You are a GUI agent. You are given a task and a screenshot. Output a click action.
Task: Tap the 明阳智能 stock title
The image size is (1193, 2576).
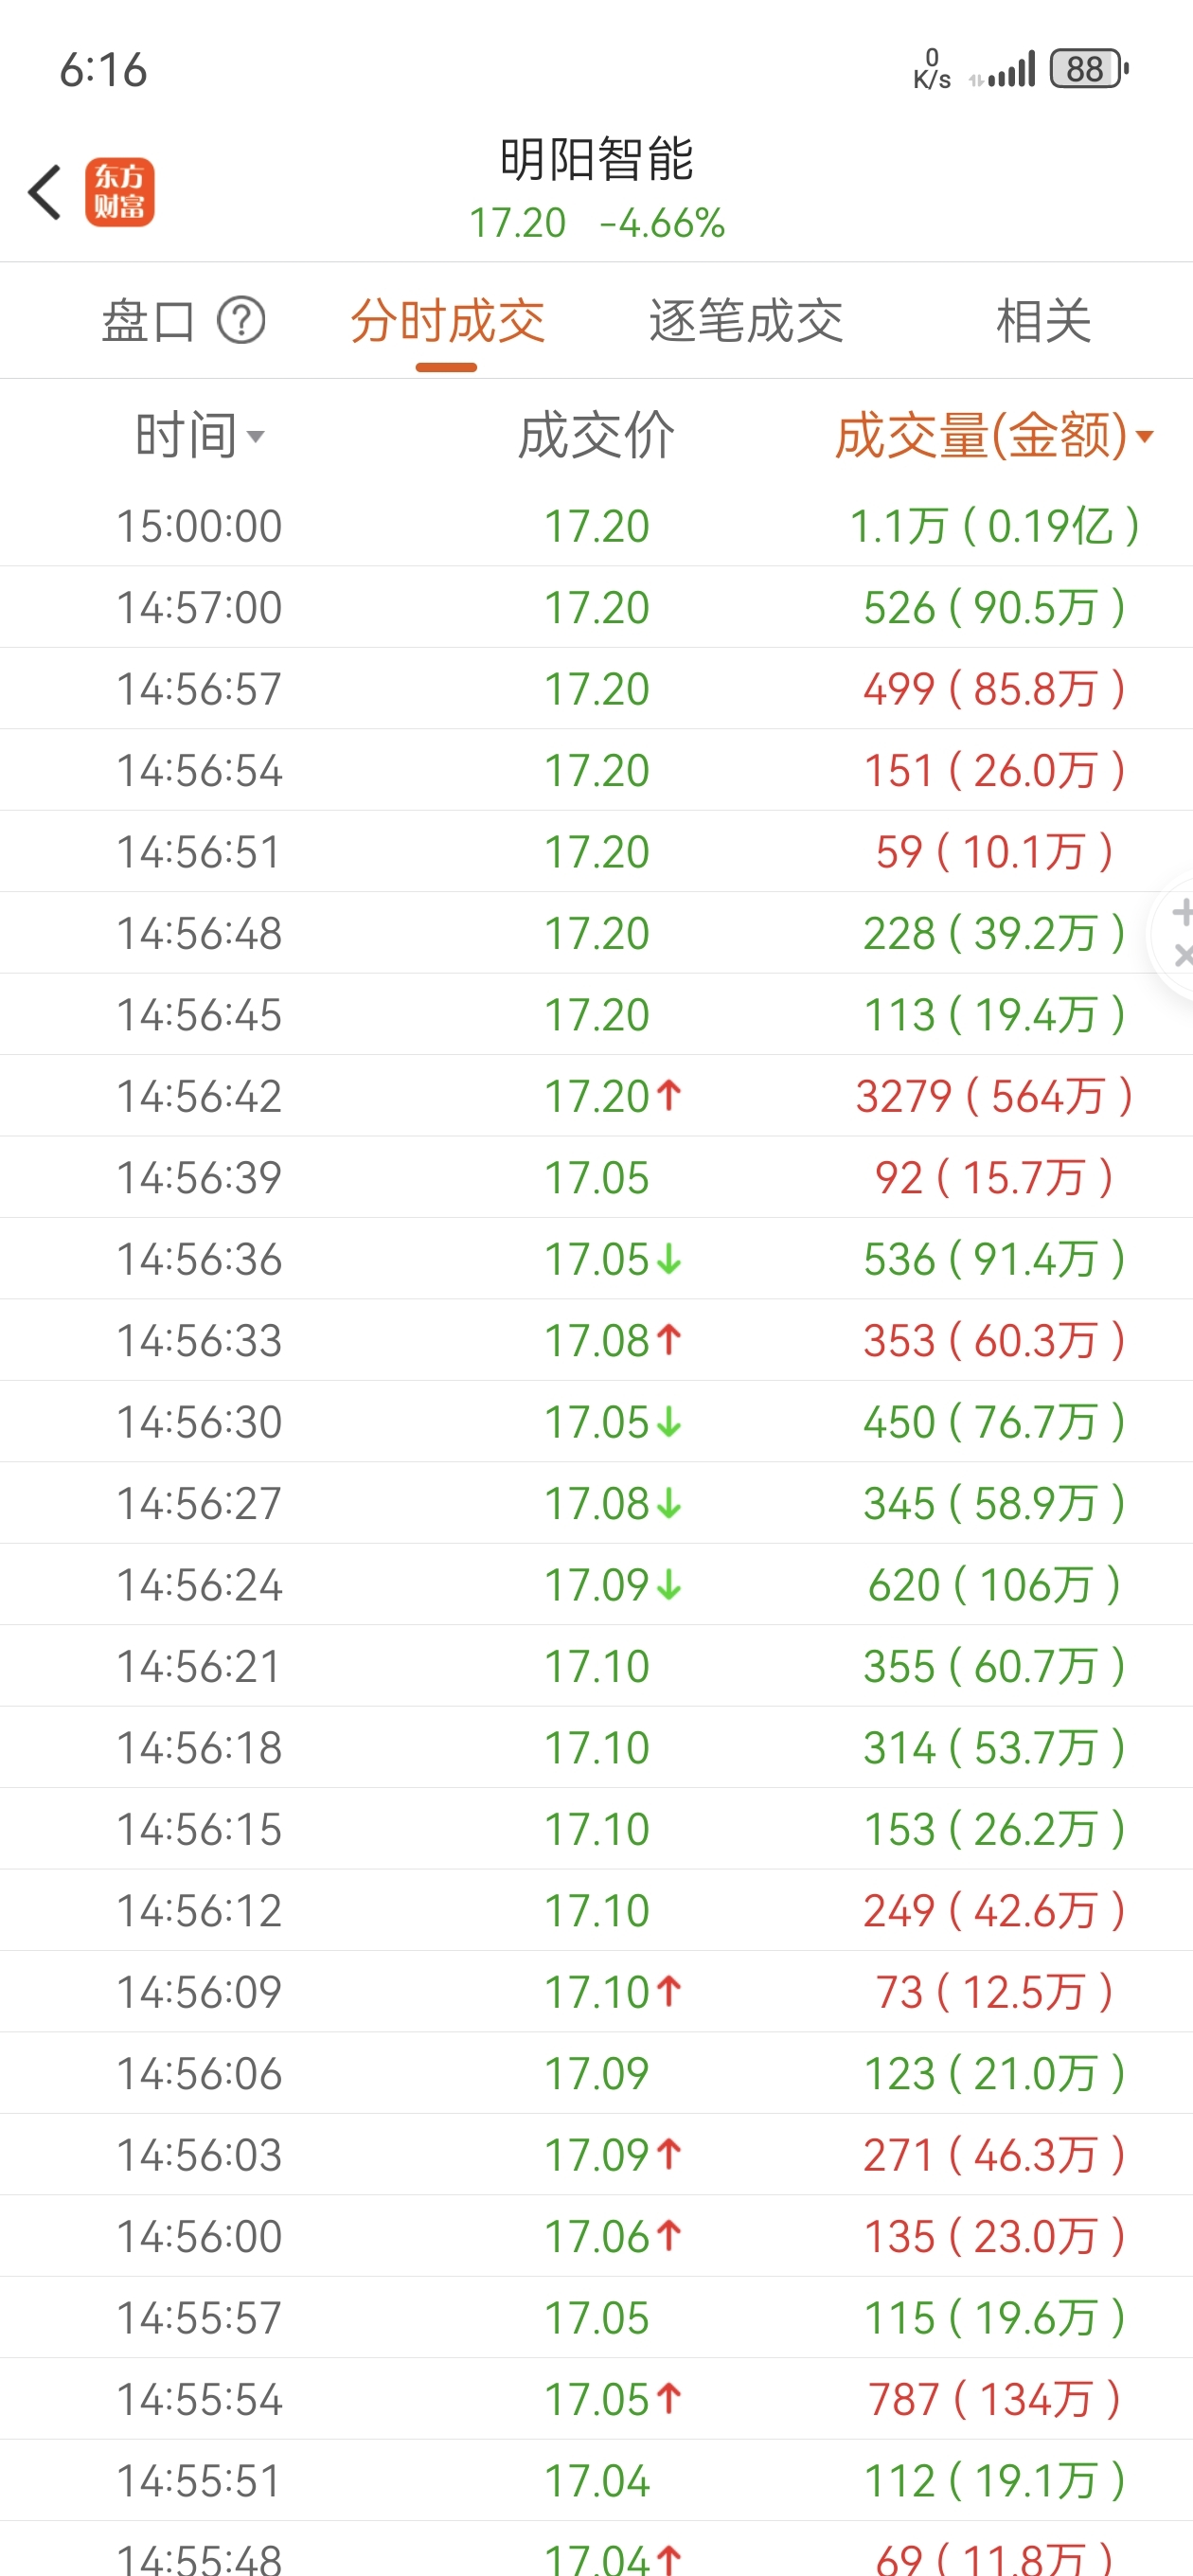596,159
